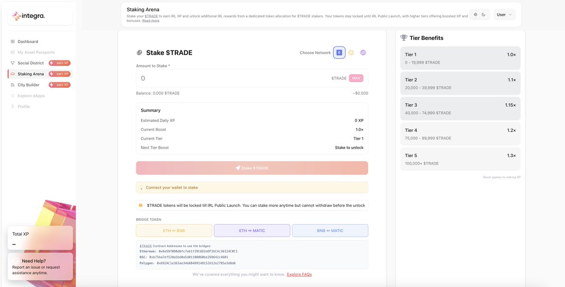Follow the $TRADE link in header description
The image size is (565, 287).
coord(151,16)
